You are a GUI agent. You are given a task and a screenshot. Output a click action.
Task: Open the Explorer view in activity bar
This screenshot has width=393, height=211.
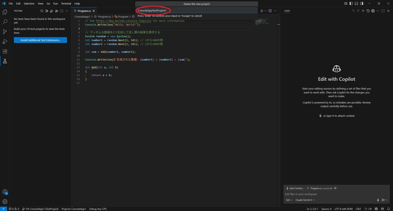point(5,12)
